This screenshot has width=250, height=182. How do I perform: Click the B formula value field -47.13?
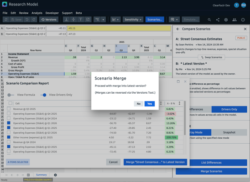coord(119,34)
